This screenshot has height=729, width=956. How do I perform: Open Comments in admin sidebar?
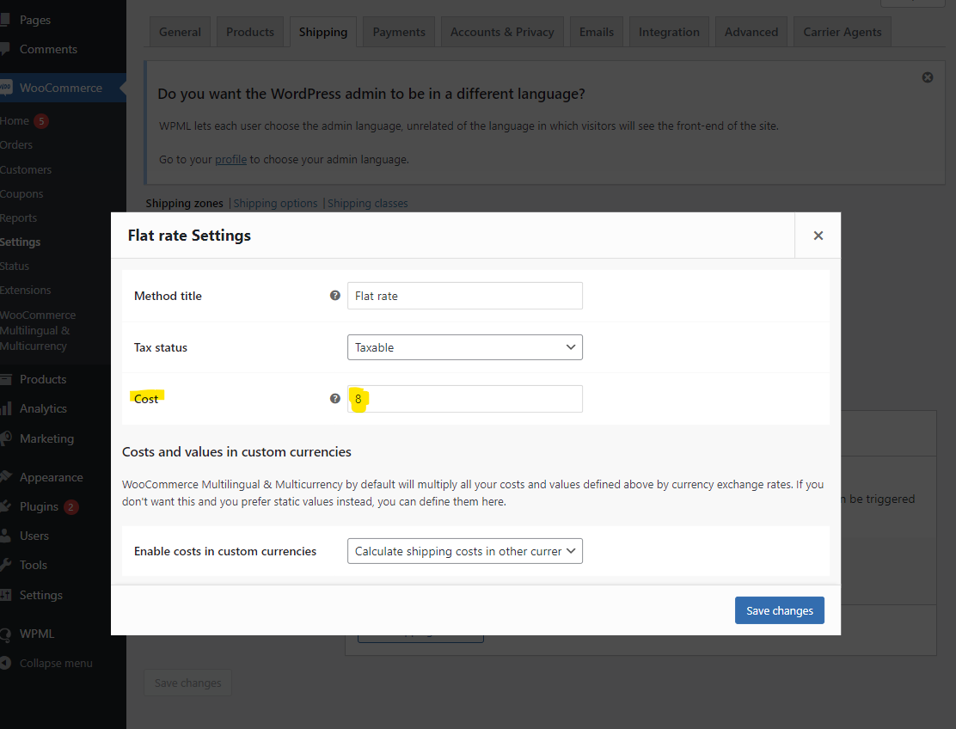coord(48,49)
